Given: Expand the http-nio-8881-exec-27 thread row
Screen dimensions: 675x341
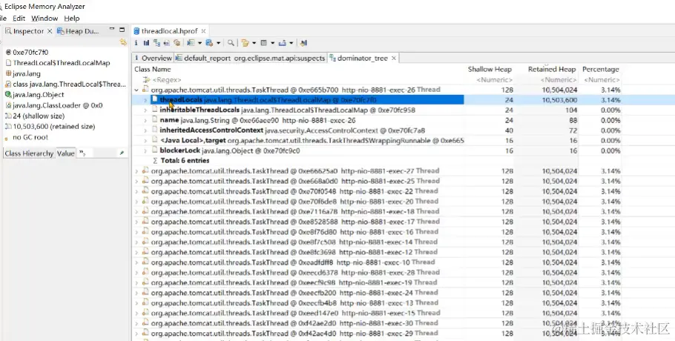Looking at the screenshot, I should click(136, 171).
